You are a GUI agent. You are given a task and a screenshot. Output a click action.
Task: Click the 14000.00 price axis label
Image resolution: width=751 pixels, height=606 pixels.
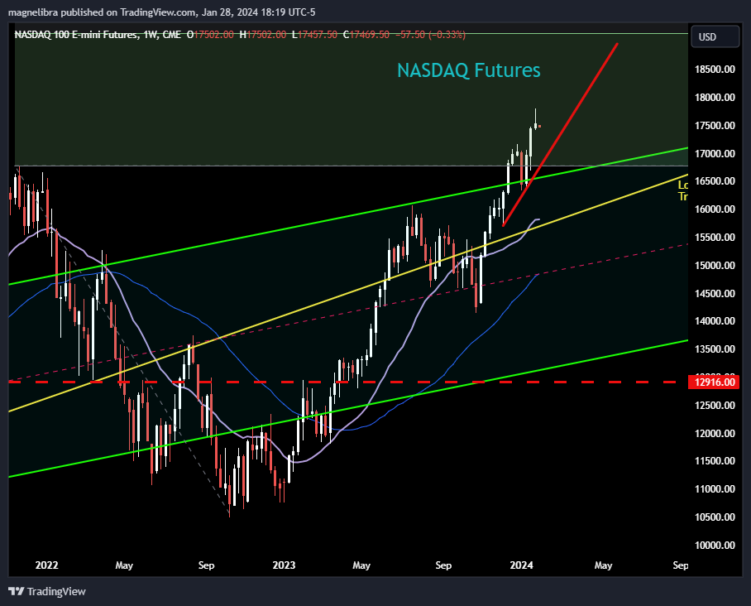coord(715,320)
